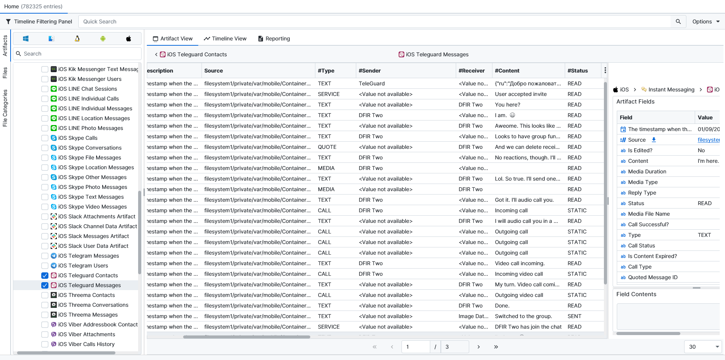
Task: Click the Instant Messaging breadcrumb chat icon
Action: [x=644, y=90]
